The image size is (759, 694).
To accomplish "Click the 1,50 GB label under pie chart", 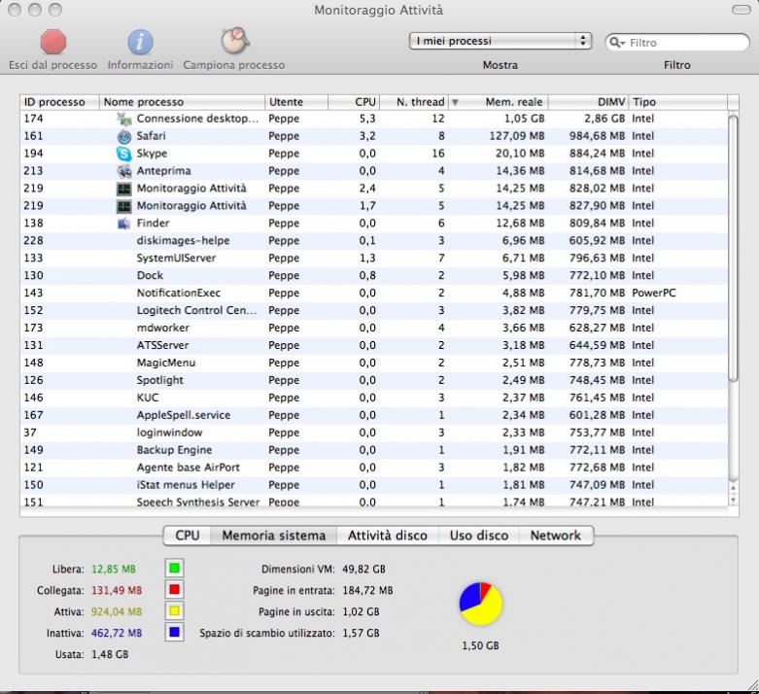I will [x=480, y=645].
